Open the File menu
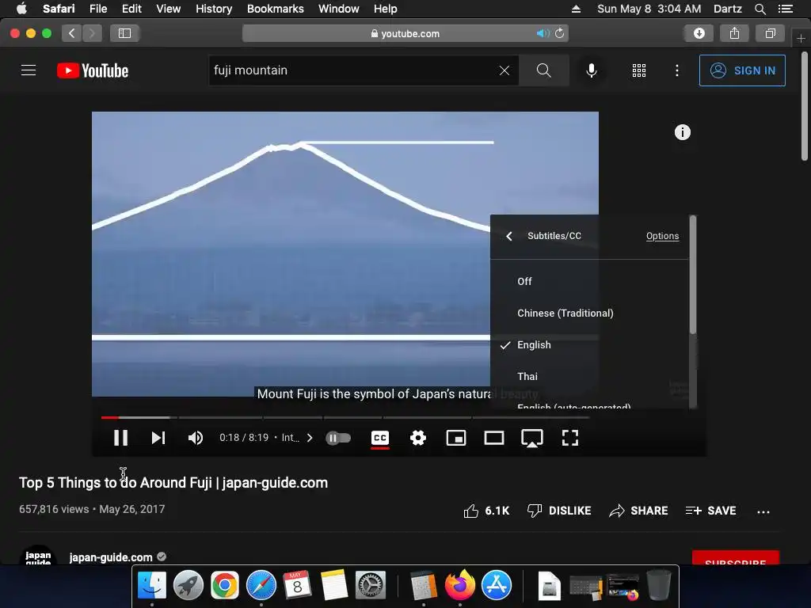The height and width of the screenshot is (608, 811). click(97, 9)
